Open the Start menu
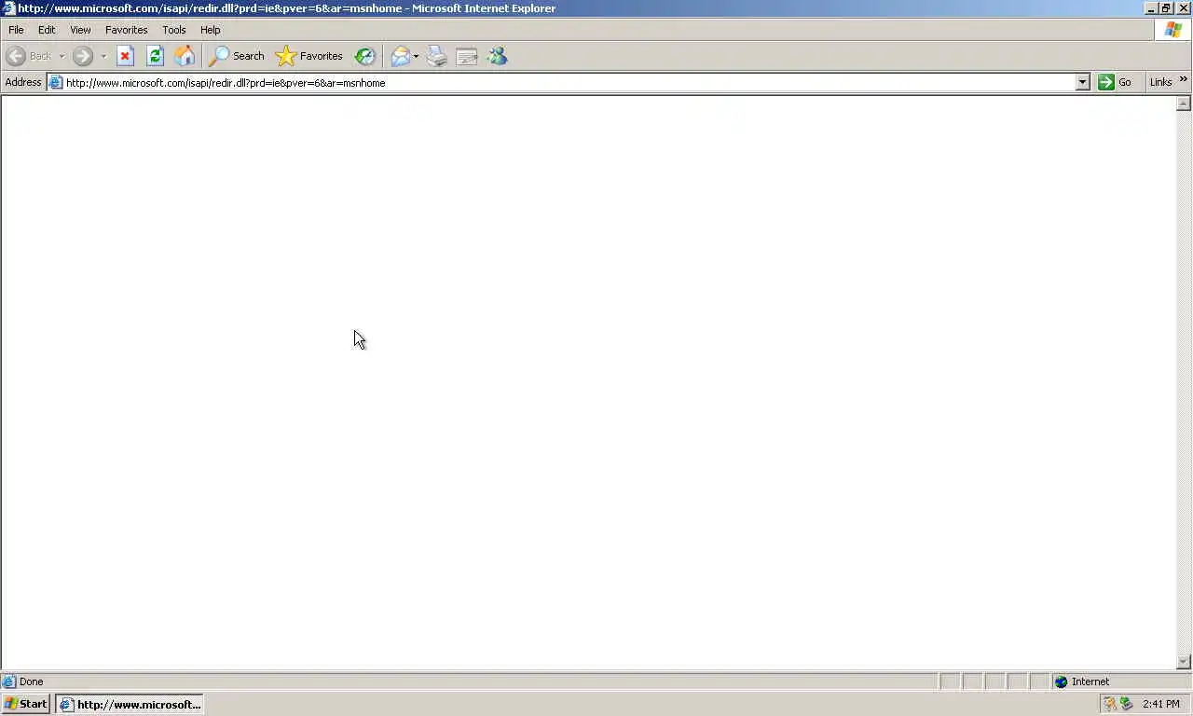Image resolution: width=1193 pixels, height=716 pixels. [x=26, y=704]
